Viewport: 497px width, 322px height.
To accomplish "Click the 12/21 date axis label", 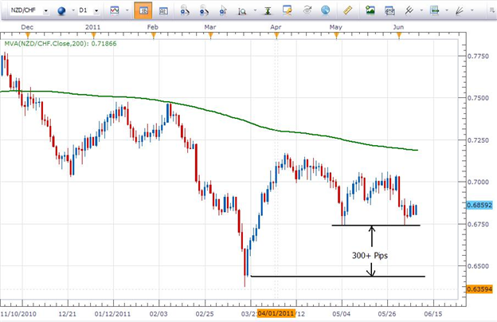I will [x=68, y=314].
